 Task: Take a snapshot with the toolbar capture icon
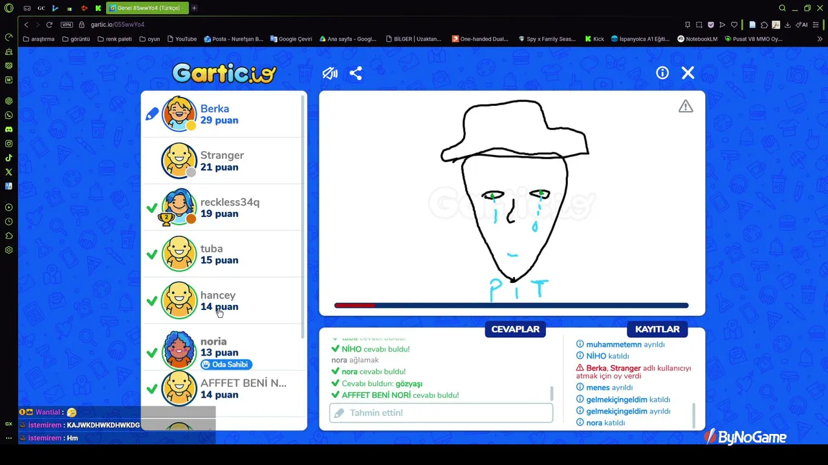click(699, 25)
